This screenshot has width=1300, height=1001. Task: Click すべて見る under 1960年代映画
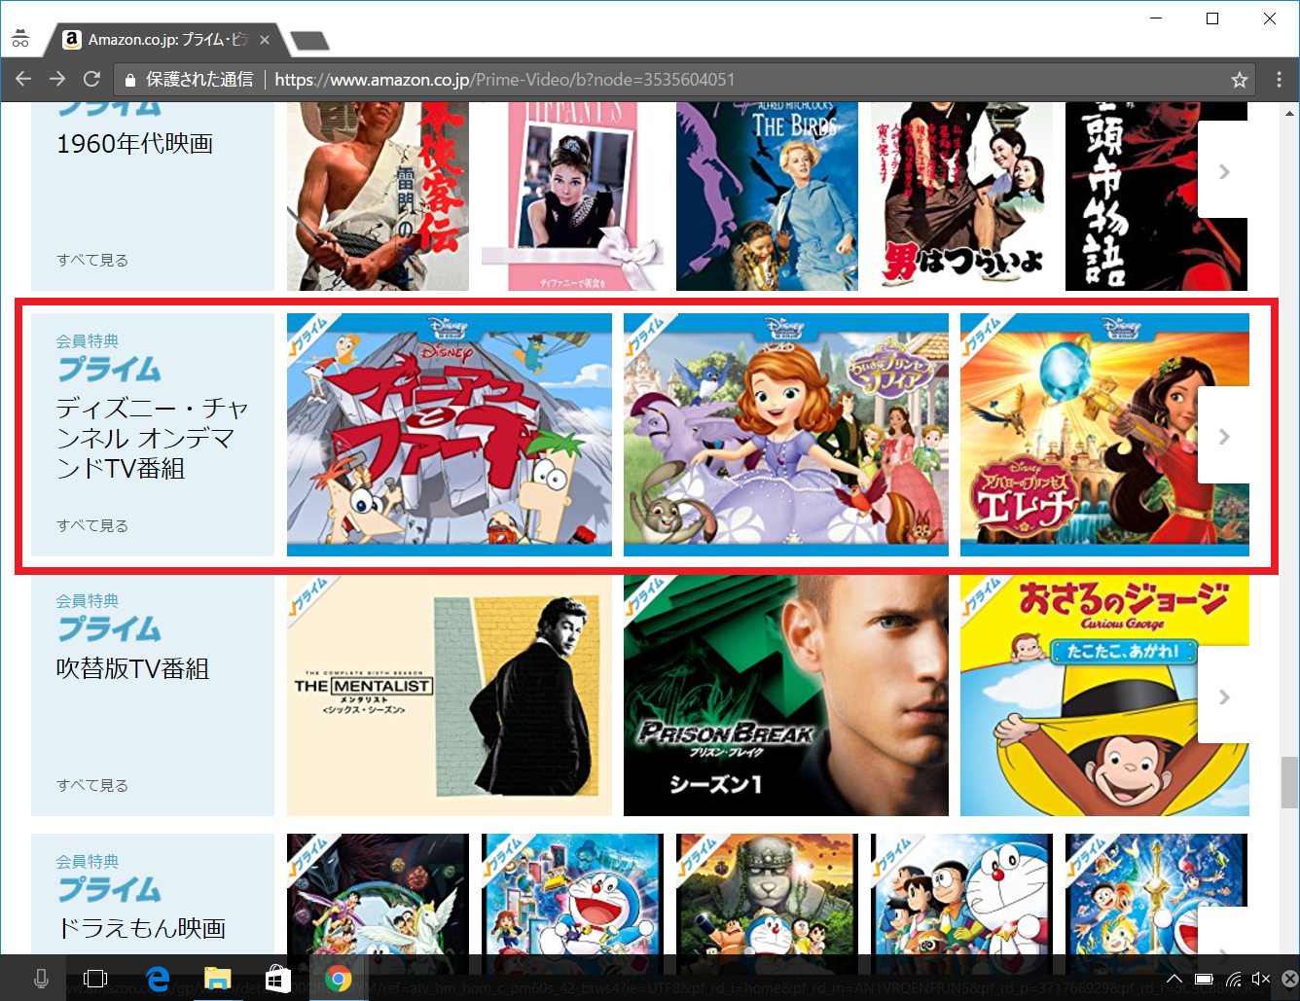point(92,260)
